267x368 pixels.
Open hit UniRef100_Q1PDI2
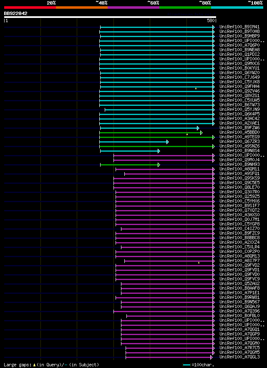(x=239, y=55)
